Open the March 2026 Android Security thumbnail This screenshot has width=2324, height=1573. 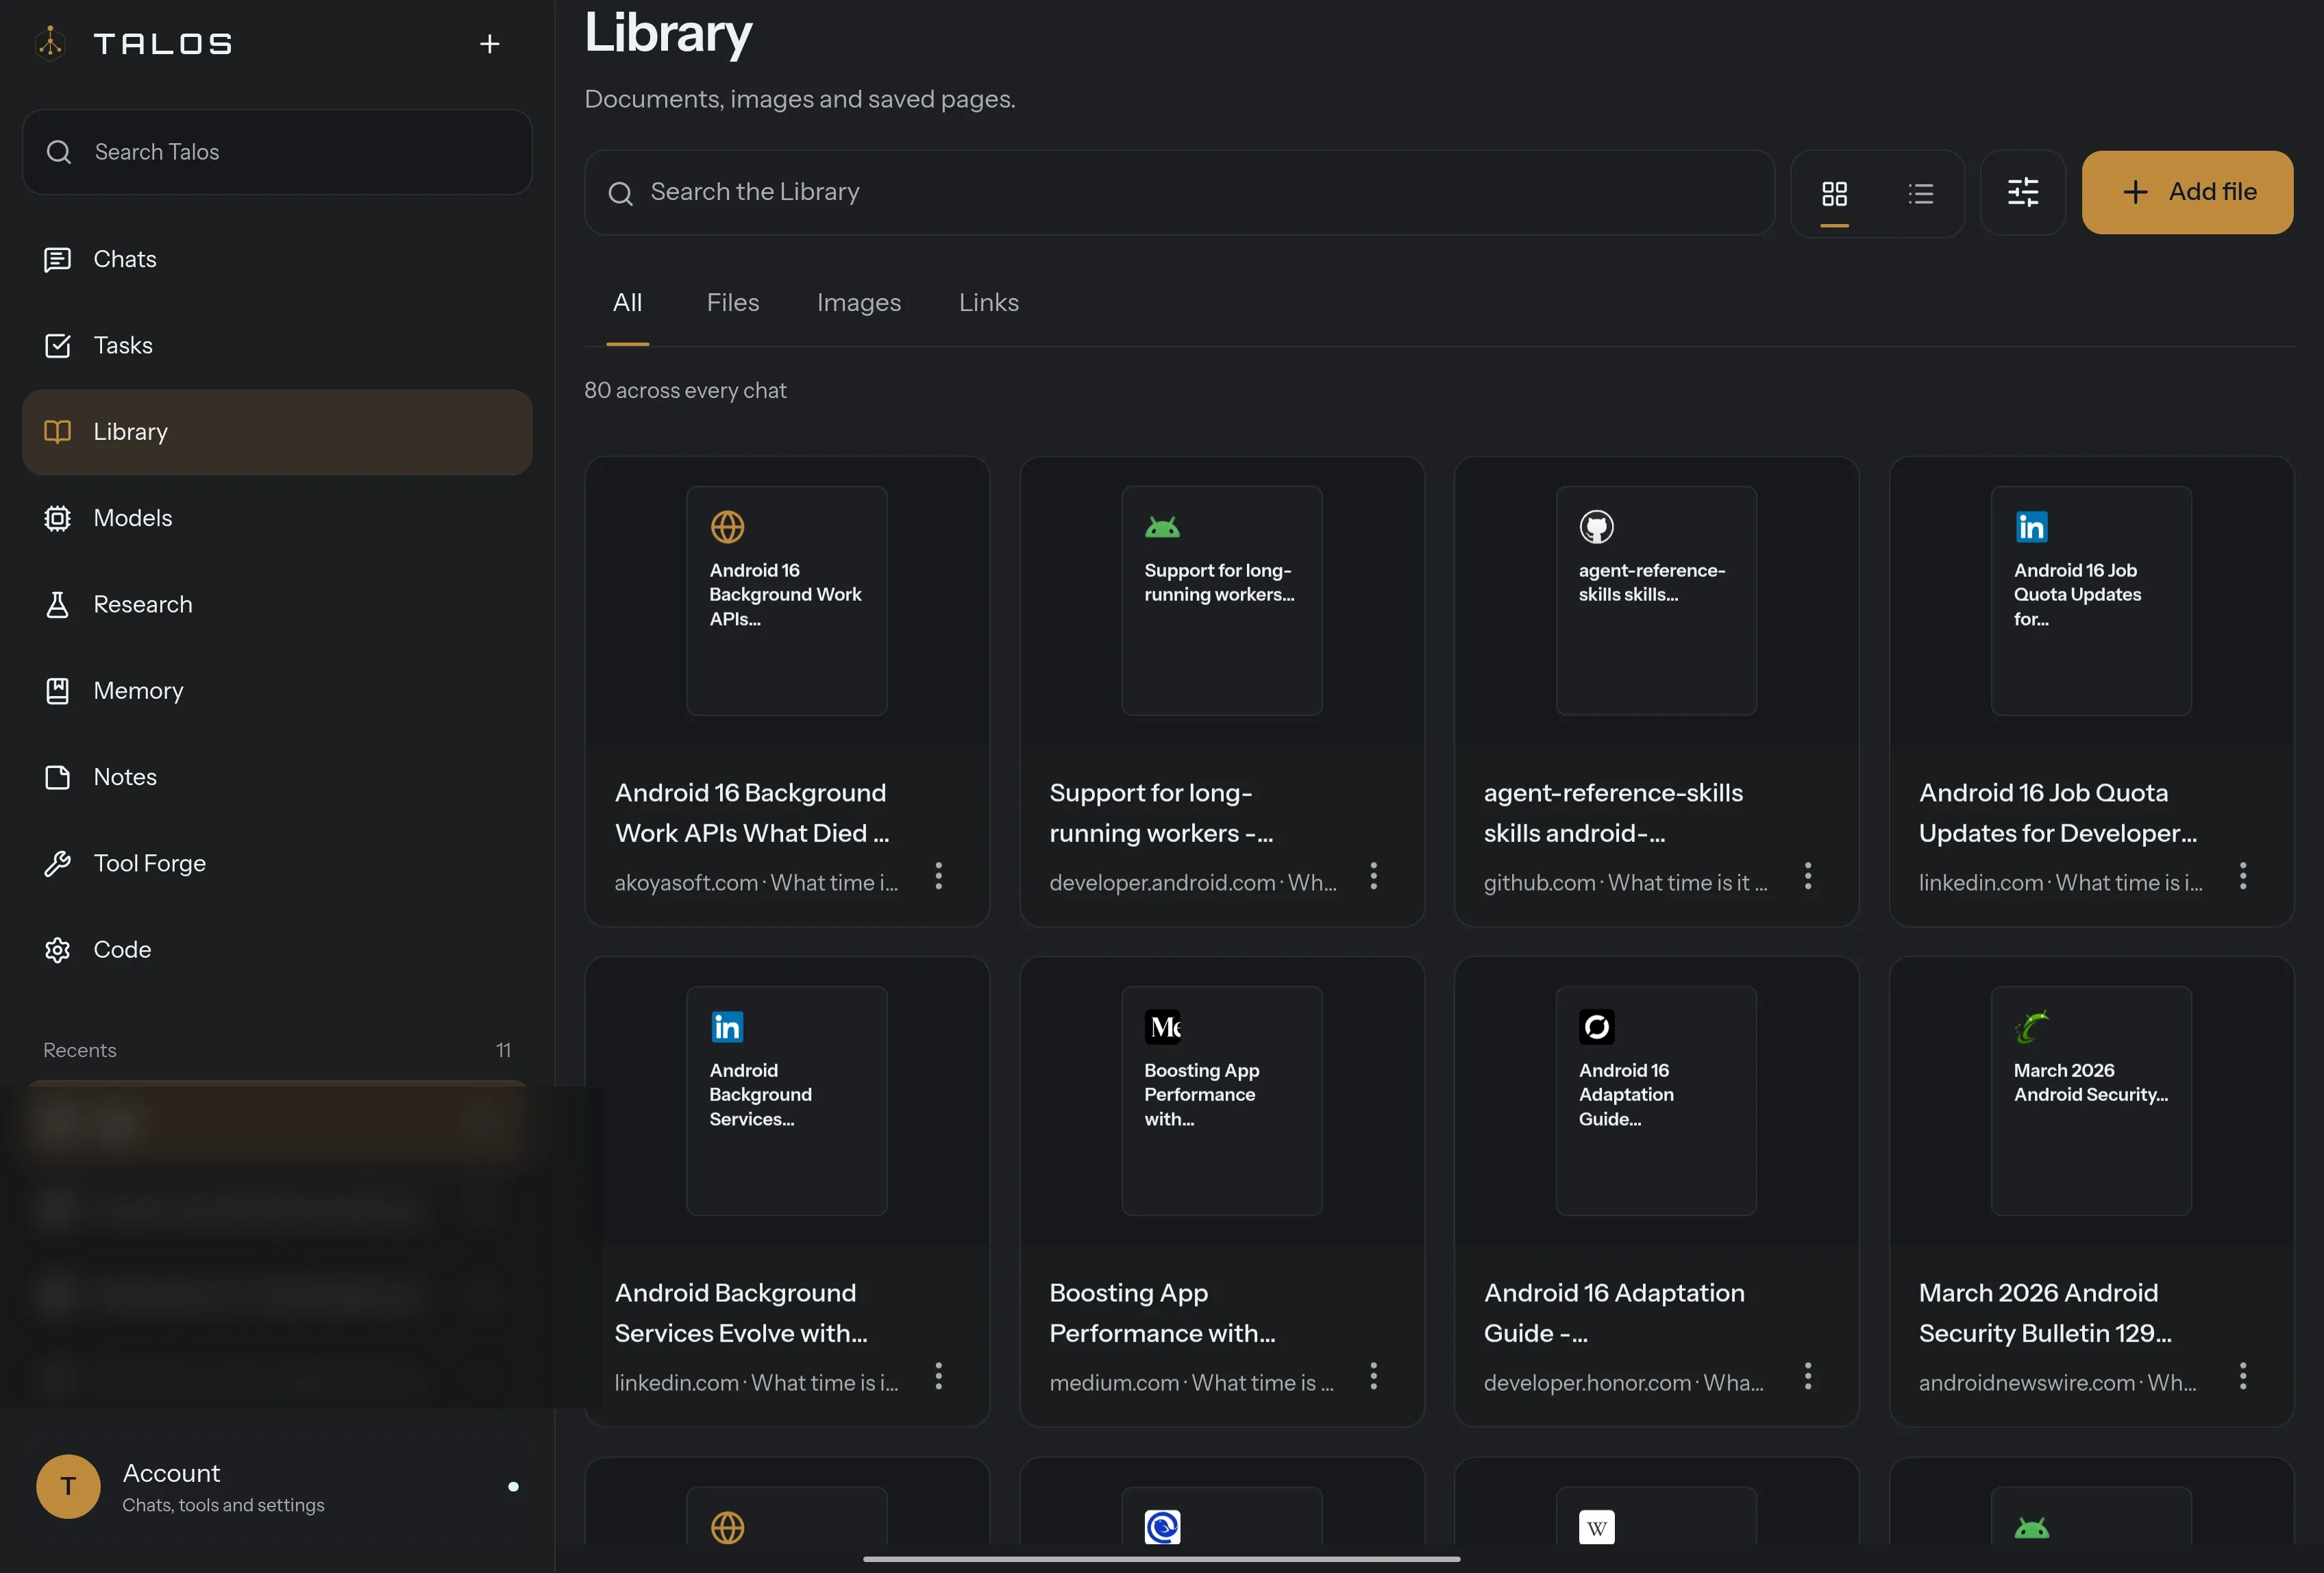coord(2091,1101)
